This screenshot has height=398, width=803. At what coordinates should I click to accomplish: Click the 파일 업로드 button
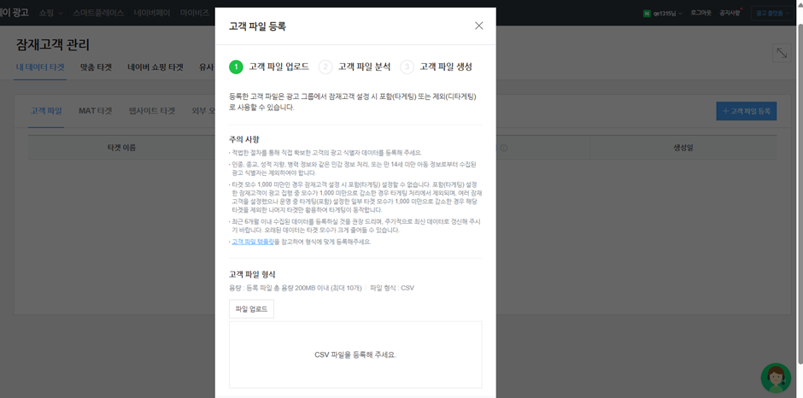click(x=251, y=309)
